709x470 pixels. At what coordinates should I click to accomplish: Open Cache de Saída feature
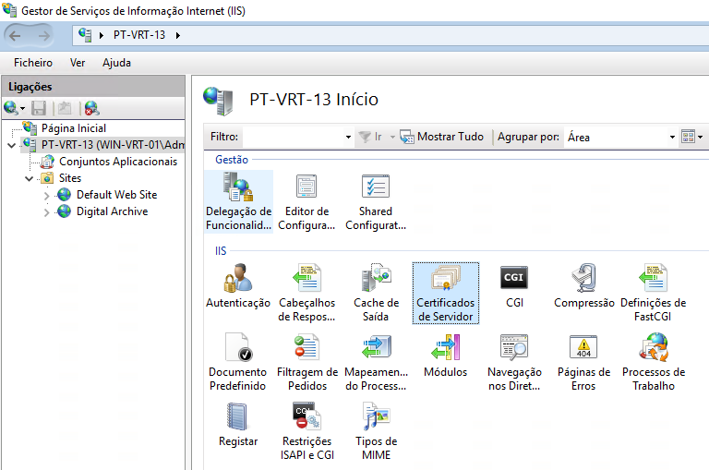coord(376,292)
